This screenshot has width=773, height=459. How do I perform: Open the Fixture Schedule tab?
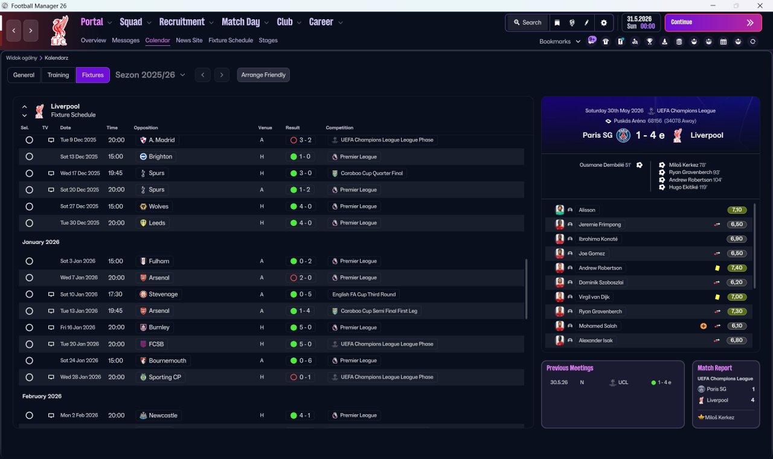(231, 40)
